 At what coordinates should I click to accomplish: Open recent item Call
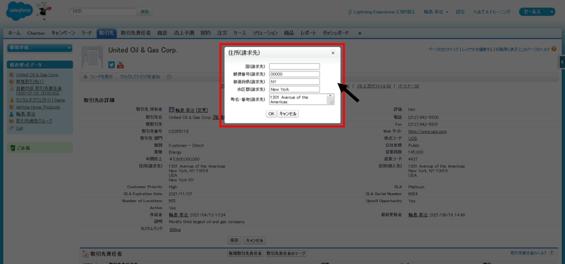[19, 128]
